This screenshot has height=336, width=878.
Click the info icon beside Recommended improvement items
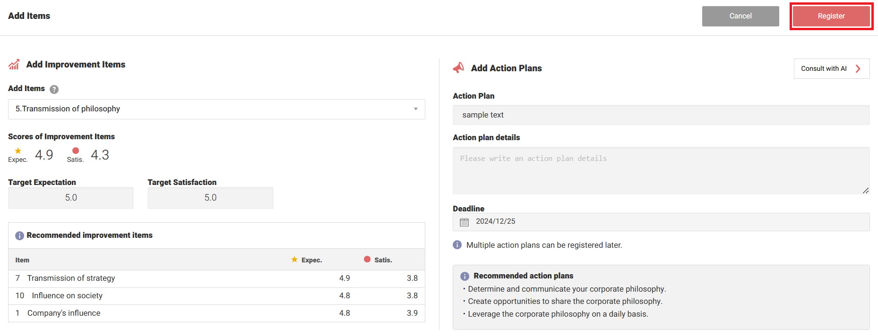19,235
